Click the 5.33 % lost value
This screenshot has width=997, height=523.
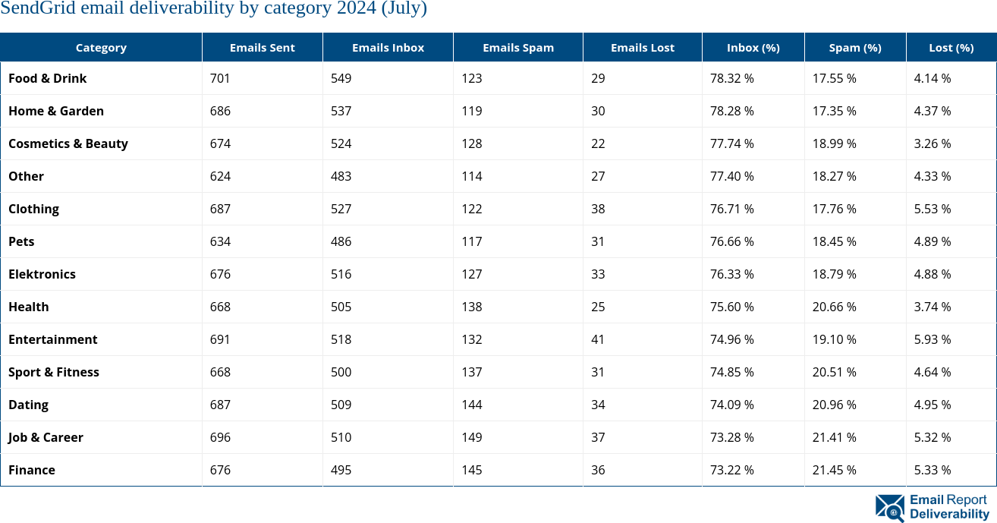coord(933,470)
